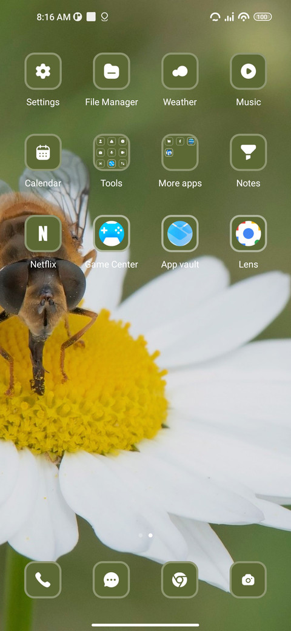Tap the second home screen page dot
The width and height of the screenshot is (291, 631).
[x=150, y=535]
